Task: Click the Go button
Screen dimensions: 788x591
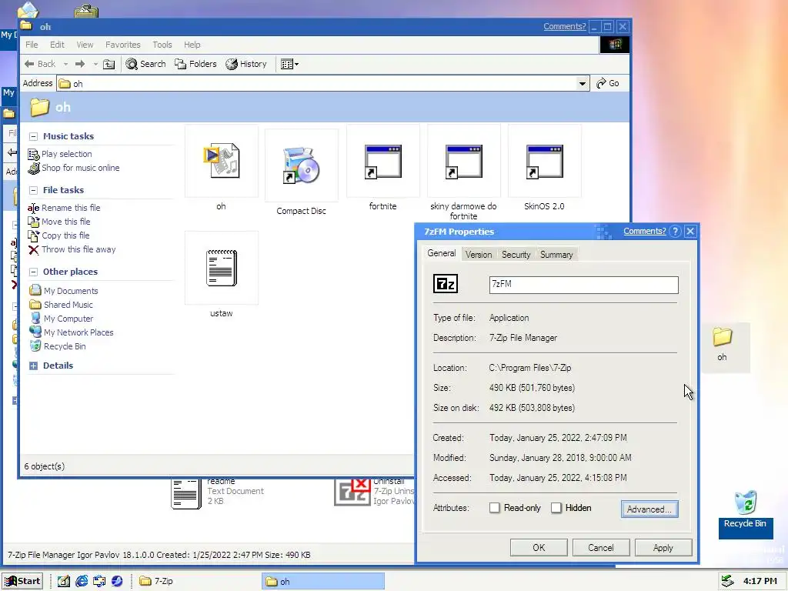Action: (608, 83)
